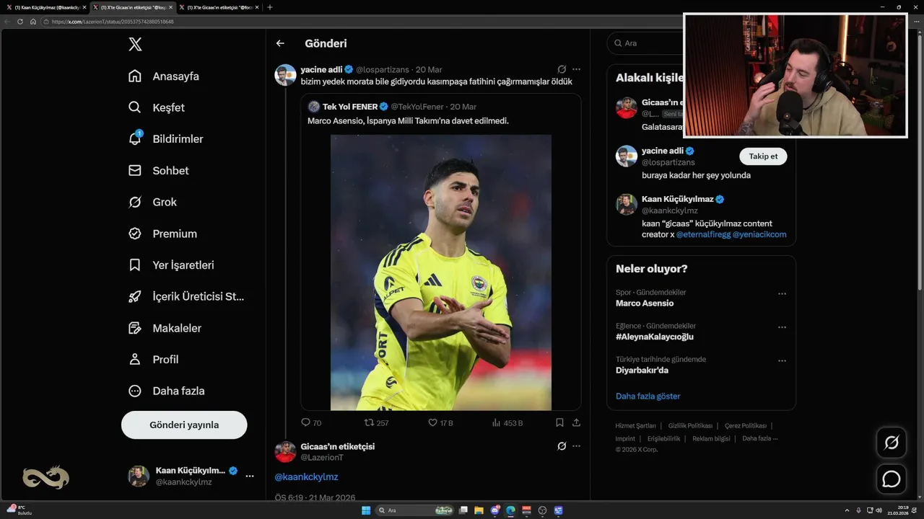Open the floating Grok button
This screenshot has height=519, width=924.
coord(892,443)
